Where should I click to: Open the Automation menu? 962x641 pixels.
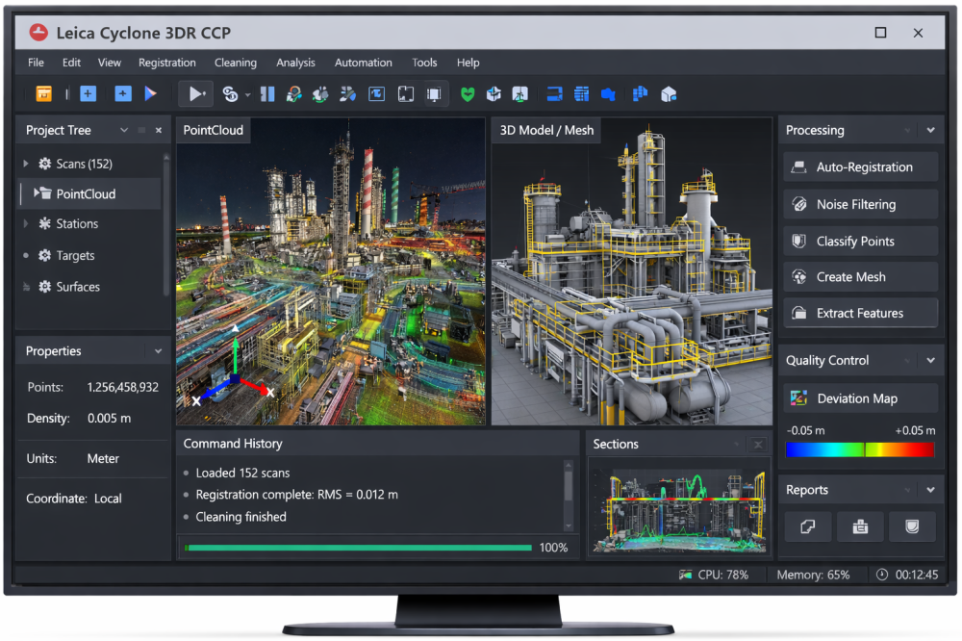(x=363, y=63)
